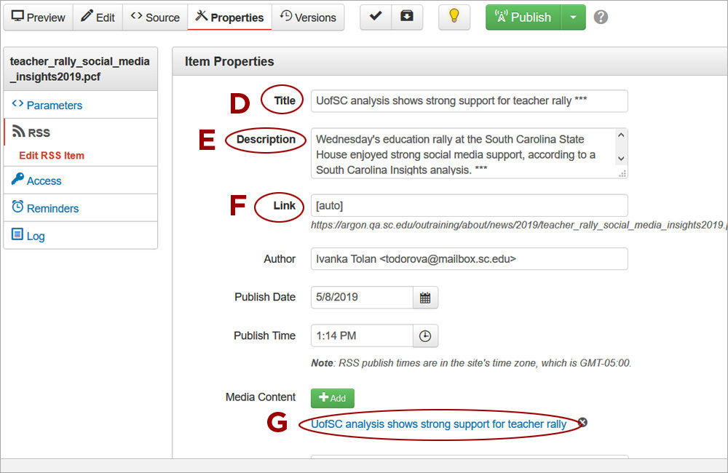This screenshot has height=473, width=728.
Task: Click the Item Properties heading
Action: point(229,61)
